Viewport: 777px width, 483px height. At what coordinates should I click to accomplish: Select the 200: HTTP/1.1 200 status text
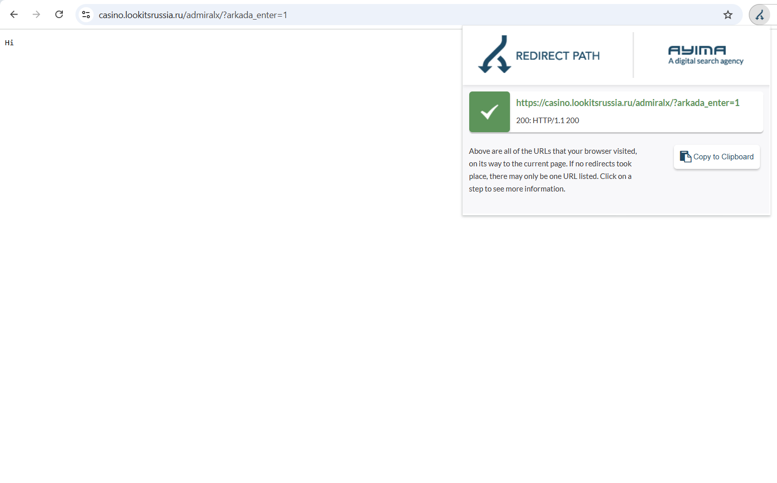point(547,121)
